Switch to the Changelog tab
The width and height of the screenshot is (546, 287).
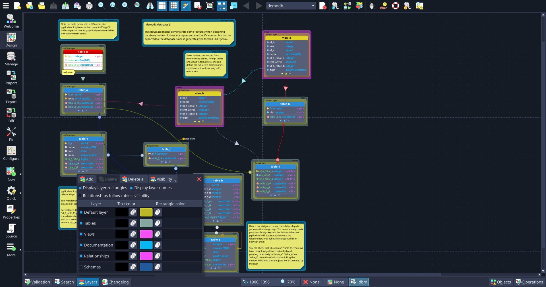point(115,282)
